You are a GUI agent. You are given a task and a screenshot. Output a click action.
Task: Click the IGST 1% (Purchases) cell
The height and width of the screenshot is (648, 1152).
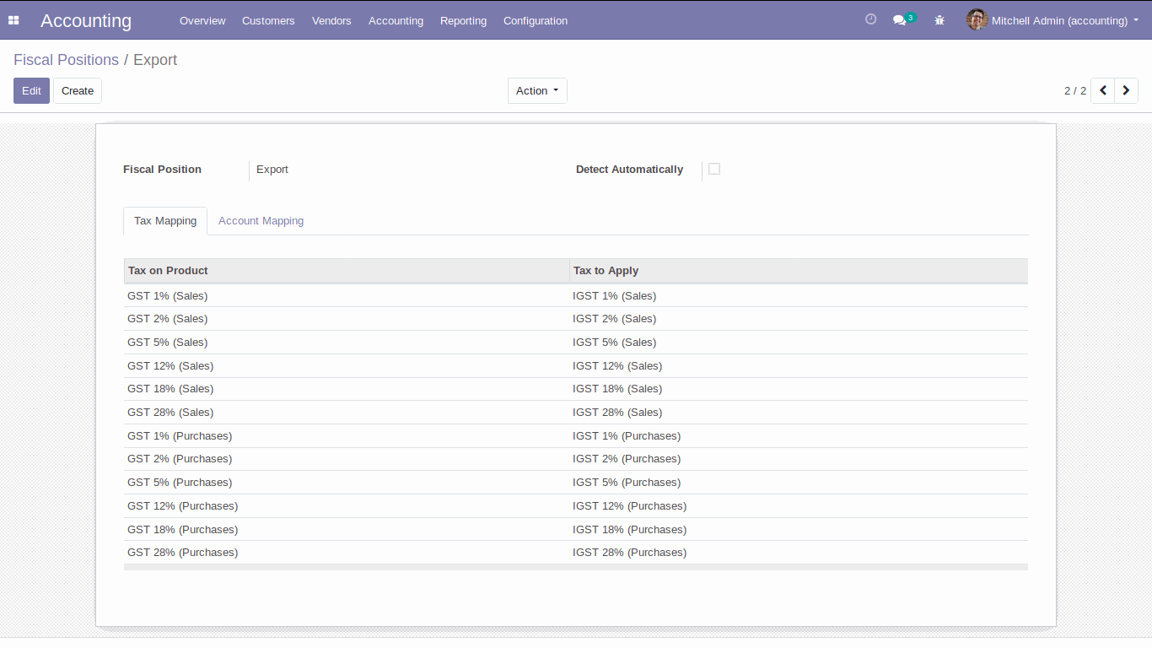coord(799,435)
